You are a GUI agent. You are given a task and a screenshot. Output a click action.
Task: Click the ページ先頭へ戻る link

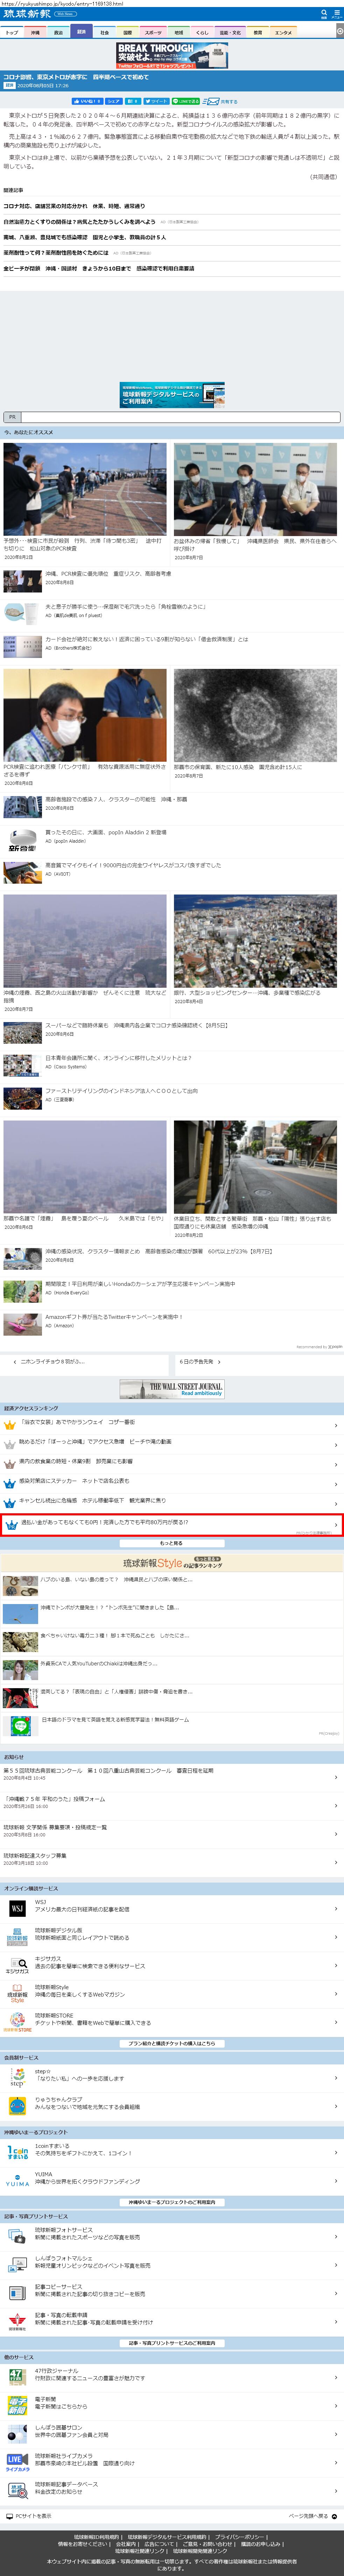click(x=313, y=2516)
